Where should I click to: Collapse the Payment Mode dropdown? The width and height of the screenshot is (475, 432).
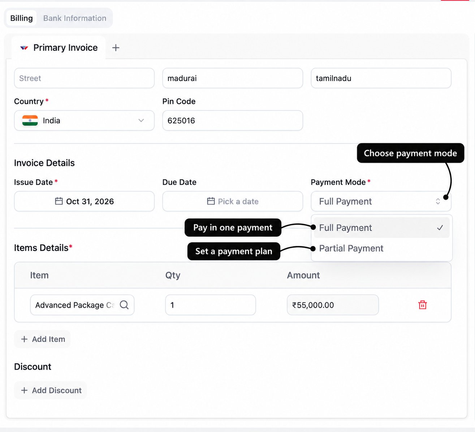pos(381,201)
